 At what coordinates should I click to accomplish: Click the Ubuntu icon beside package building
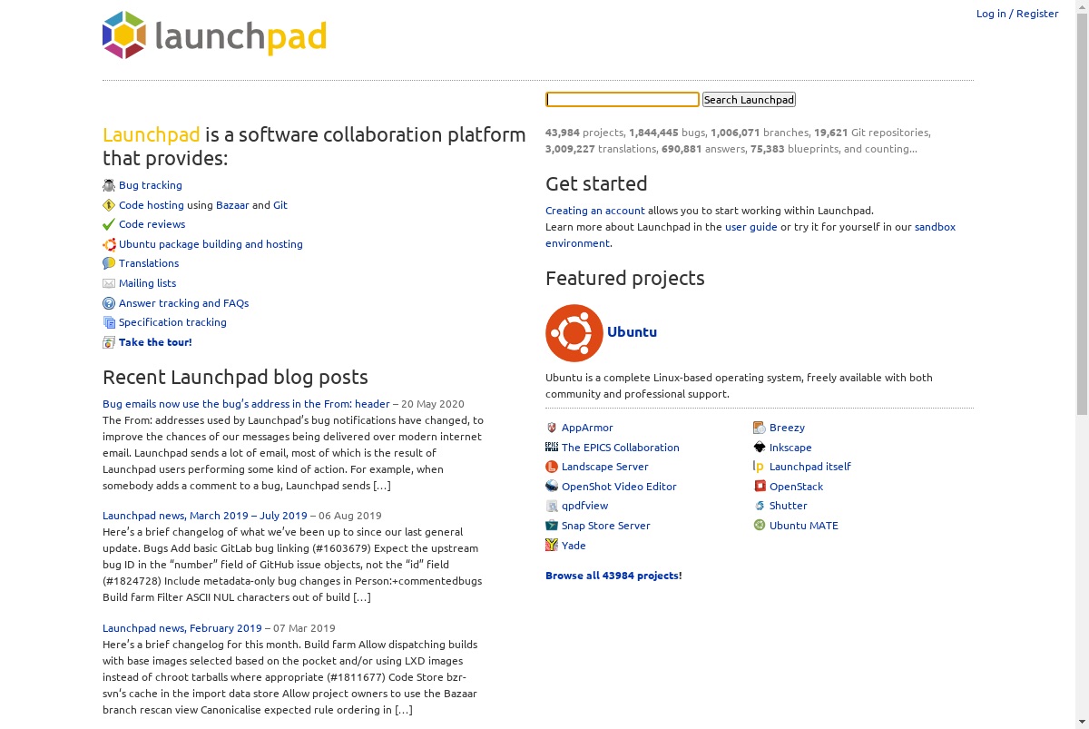coord(109,244)
